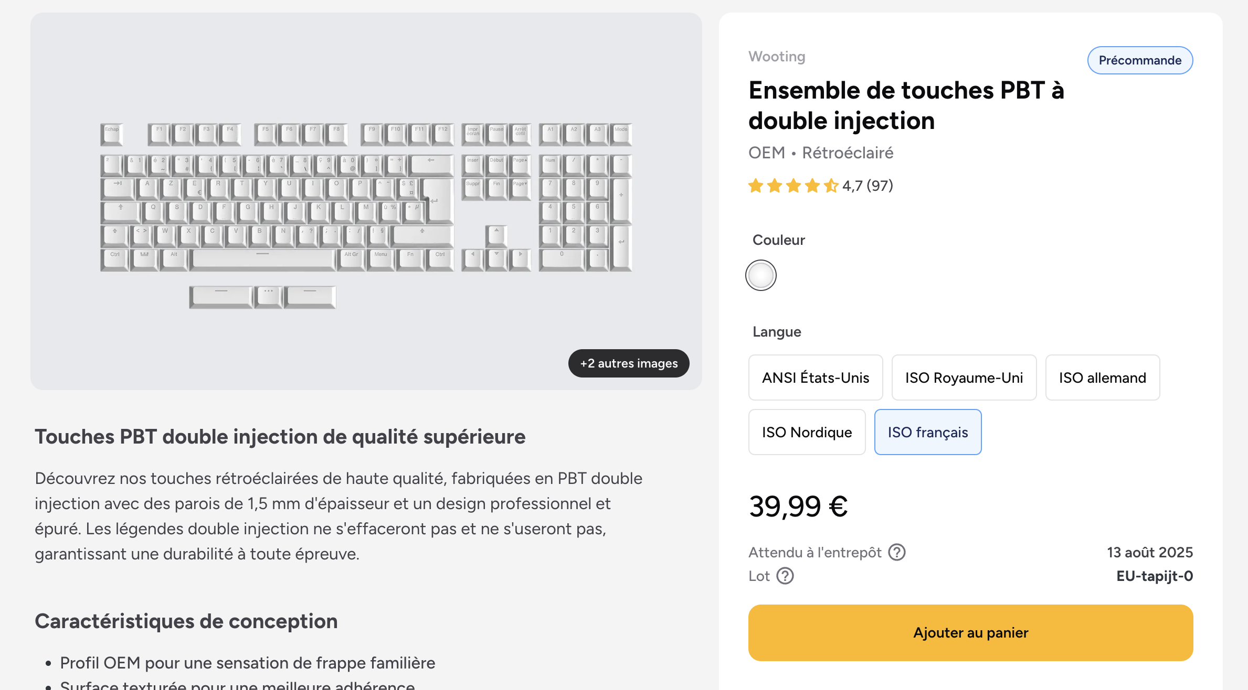Click Ajouter au panier button
This screenshot has width=1248, height=690.
(970, 633)
